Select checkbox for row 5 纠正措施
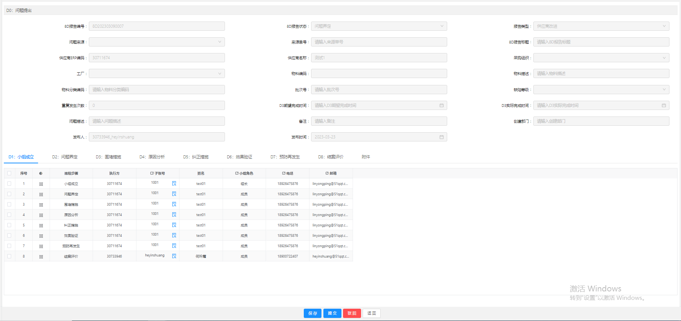Viewport: 681px width, 321px height. point(9,225)
